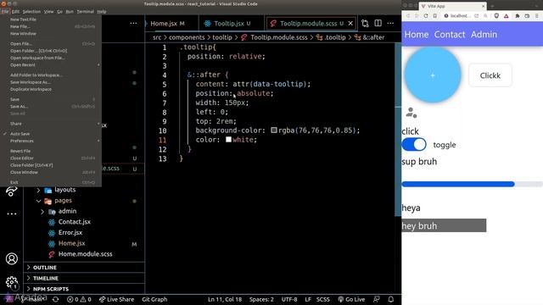Open Git Graph from status bar
The height and width of the screenshot is (305, 543).
click(x=154, y=299)
